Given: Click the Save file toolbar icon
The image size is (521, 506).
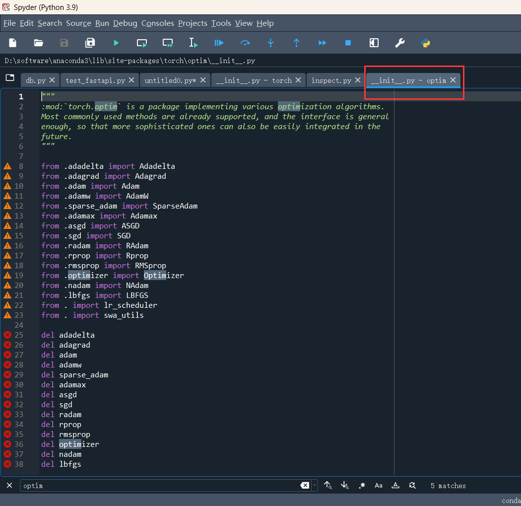Looking at the screenshot, I should click(x=64, y=43).
